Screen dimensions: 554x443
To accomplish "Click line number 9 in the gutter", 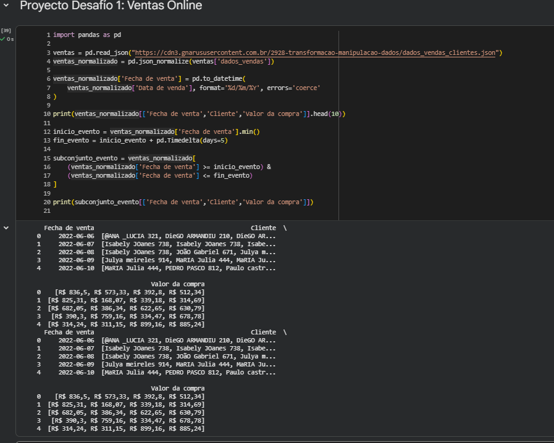I will [48, 106].
